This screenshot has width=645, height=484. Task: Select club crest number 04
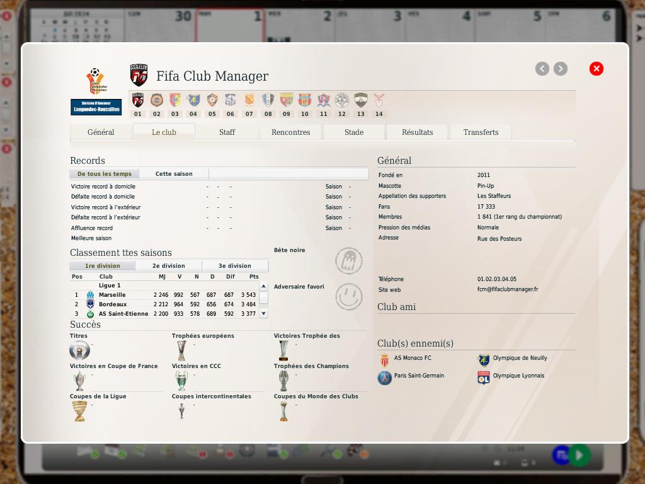tap(193, 100)
